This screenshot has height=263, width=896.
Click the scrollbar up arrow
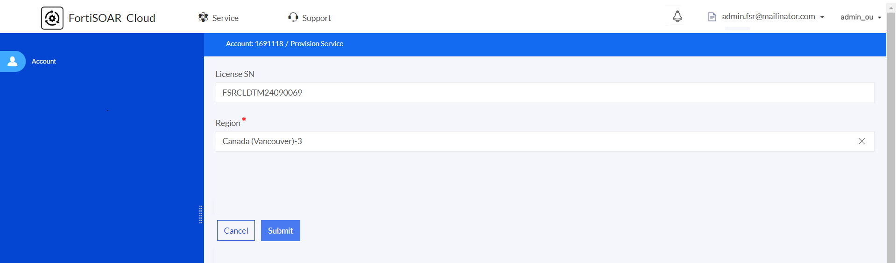891,7
